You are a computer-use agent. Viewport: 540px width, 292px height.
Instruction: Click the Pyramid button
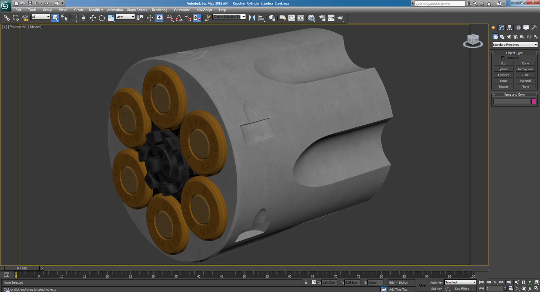pyautogui.click(x=525, y=81)
